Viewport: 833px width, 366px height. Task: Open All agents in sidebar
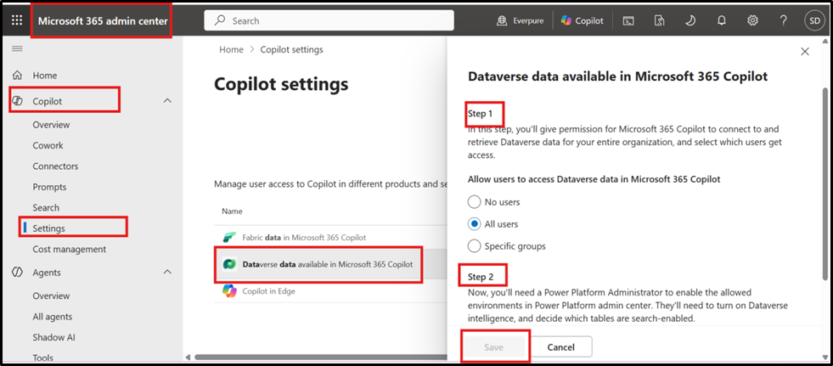click(x=52, y=317)
